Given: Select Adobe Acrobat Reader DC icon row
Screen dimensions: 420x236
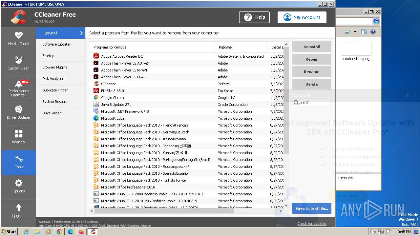Looking at the screenshot, I should [96, 56].
